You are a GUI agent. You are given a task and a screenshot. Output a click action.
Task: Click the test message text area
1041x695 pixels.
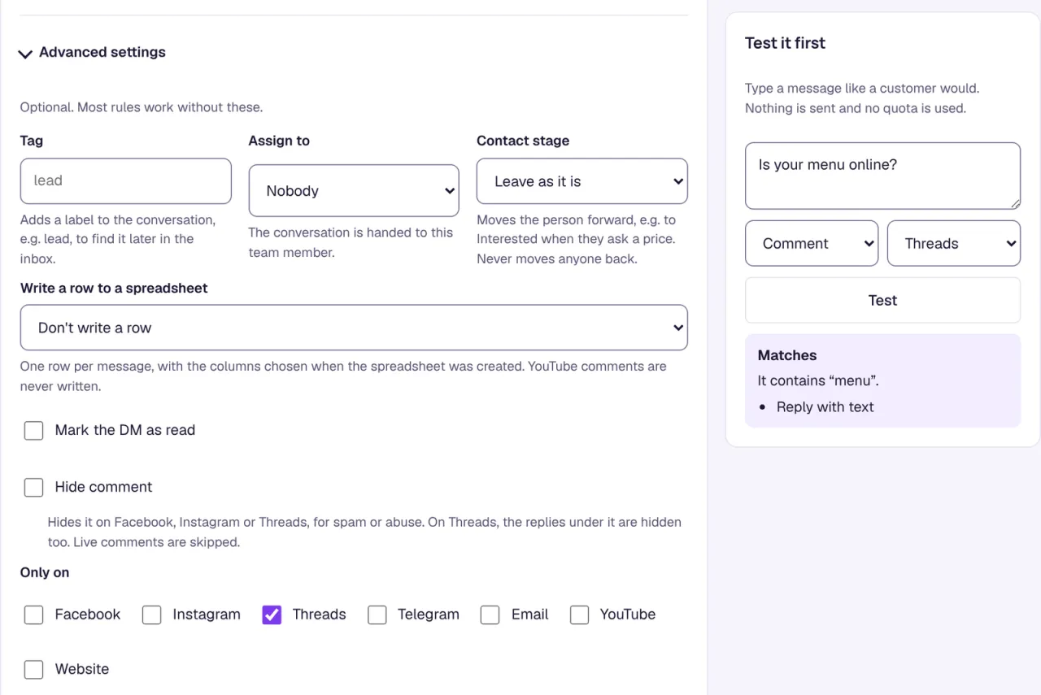(x=882, y=176)
